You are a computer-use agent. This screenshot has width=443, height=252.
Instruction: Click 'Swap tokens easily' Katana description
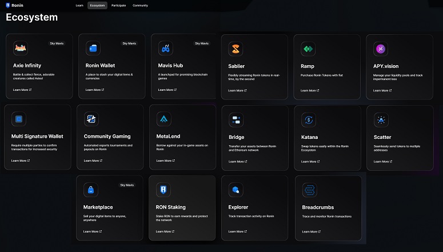click(x=325, y=149)
